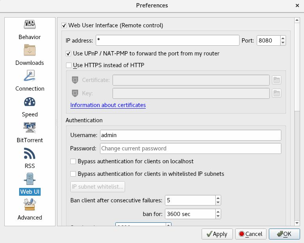Image resolution: width=304 pixels, height=243 pixels.
Task: Select the Downloads folder icon
Action: point(30,50)
